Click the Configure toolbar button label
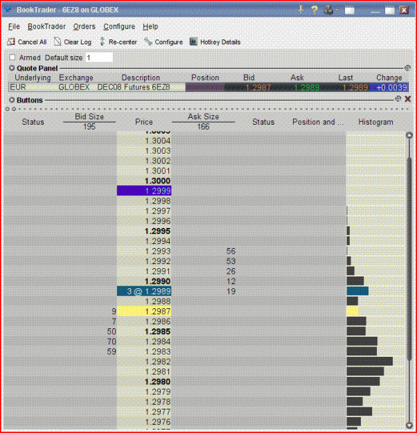 coord(169,42)
